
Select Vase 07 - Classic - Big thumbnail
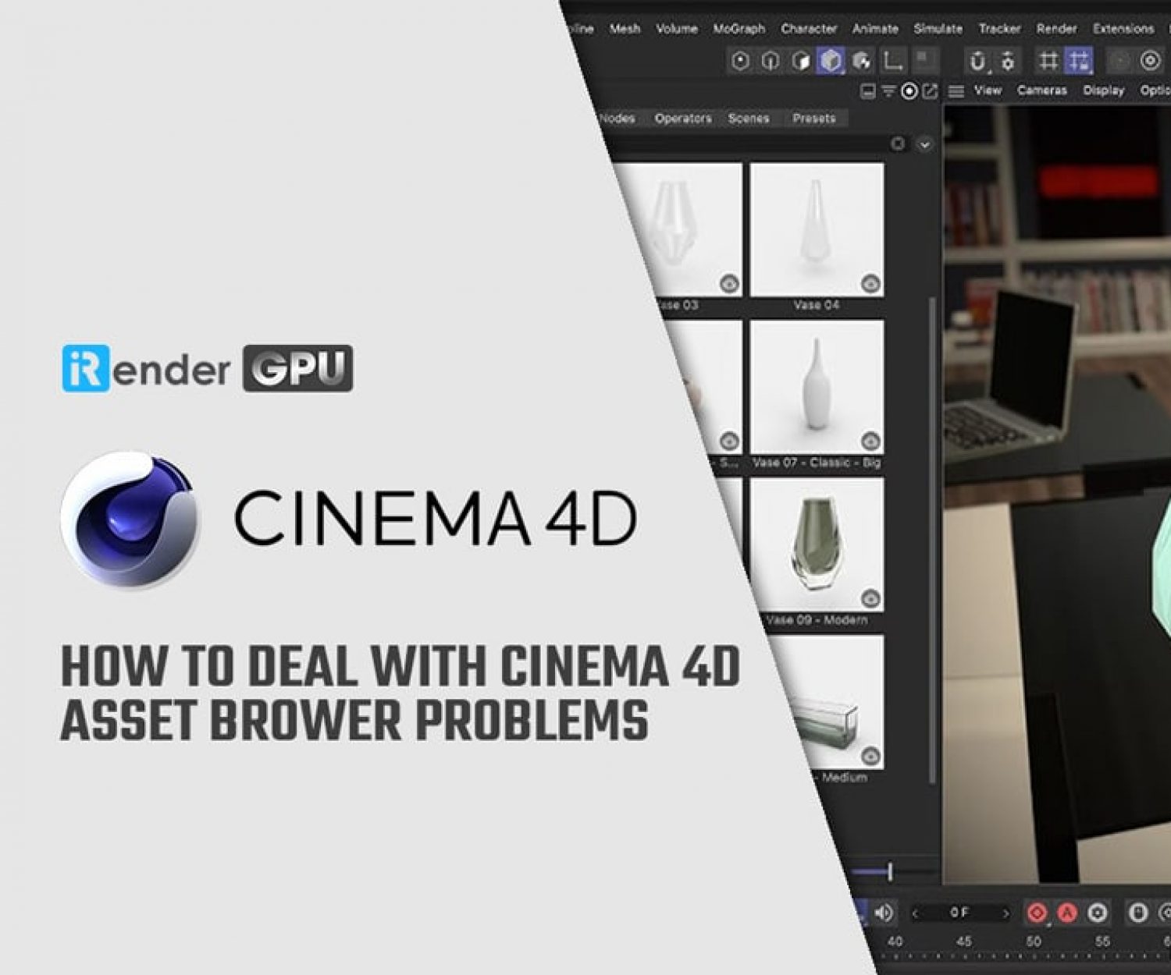tap(817, 387)
